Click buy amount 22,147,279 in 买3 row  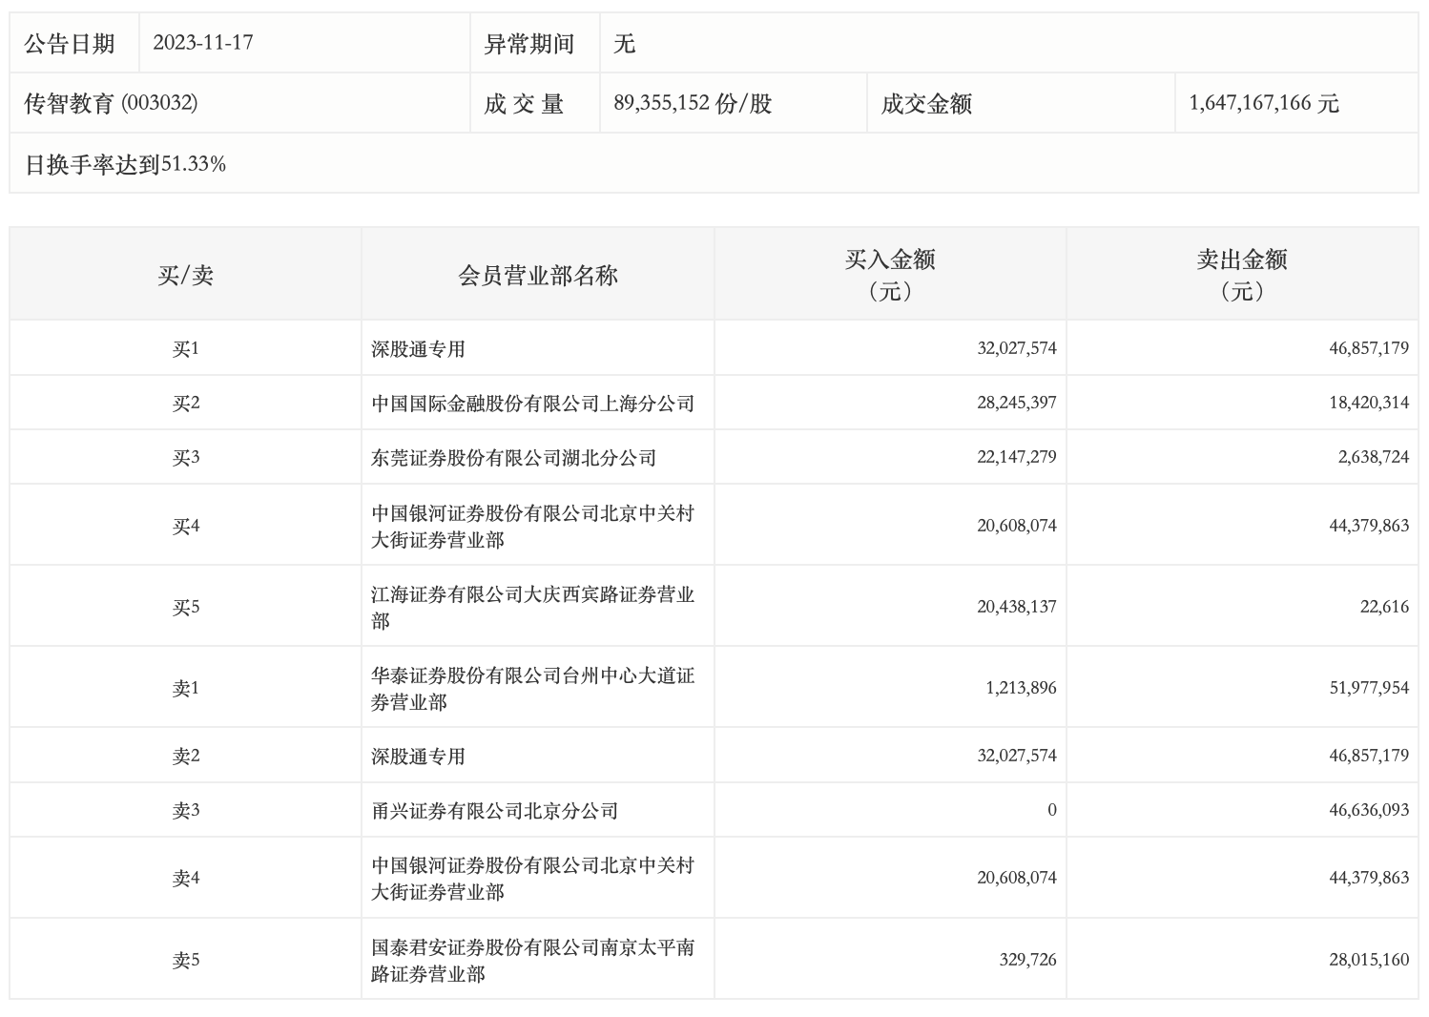pos(1016,458)
